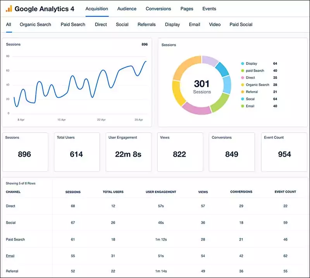310x278 pixels.
Task: Click the 896 total above line chart
Action: pos(145,44)
